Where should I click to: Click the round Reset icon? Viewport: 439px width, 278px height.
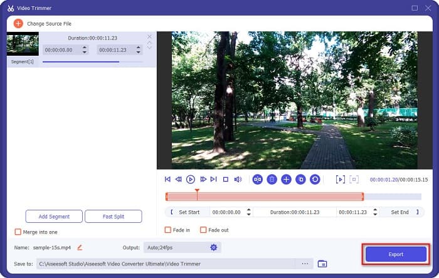coord(315,179)
